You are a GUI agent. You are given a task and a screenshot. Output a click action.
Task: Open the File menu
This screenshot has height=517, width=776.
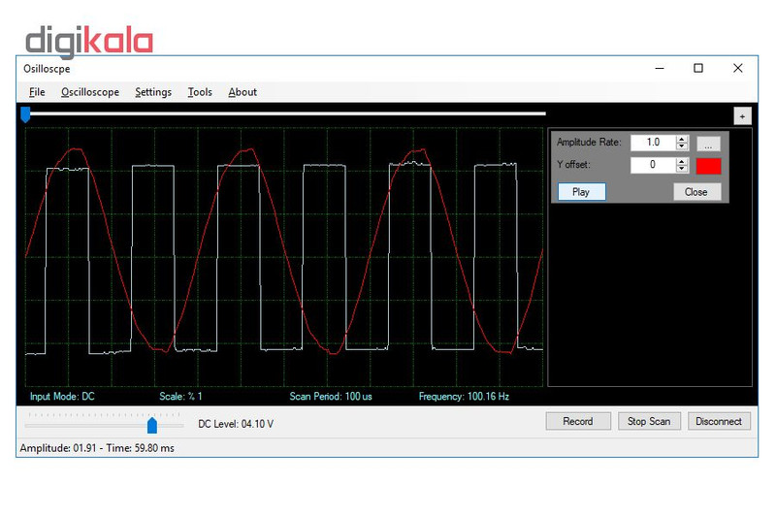point(37,92)
